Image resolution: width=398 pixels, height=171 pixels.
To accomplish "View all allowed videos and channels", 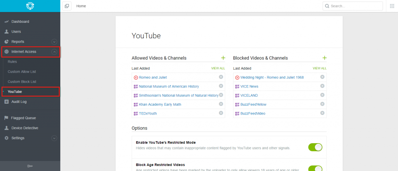I will click(218, 68).
